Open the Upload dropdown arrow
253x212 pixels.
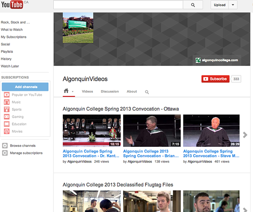(233, 5)
